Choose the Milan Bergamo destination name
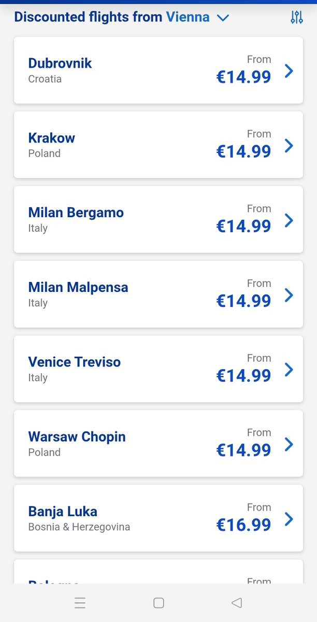The height and width of the screenshot is (622, 317). (x=76, y=213)
